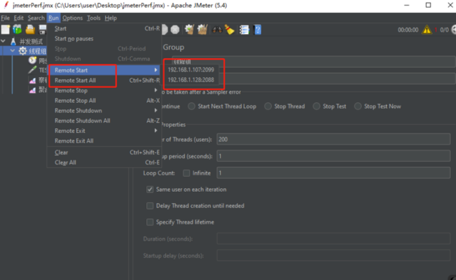Choose Remote Shutdown All menu item
The image size is (456, 280).
[x=105, y=121]
